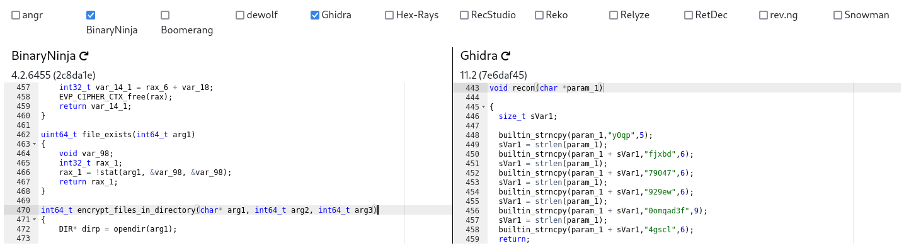Viewport: 904px width, 248px height.
Task: Click the 'int32_t var_14_1 = rax_6 + var_18' line
Action: [x=137, y=87]
